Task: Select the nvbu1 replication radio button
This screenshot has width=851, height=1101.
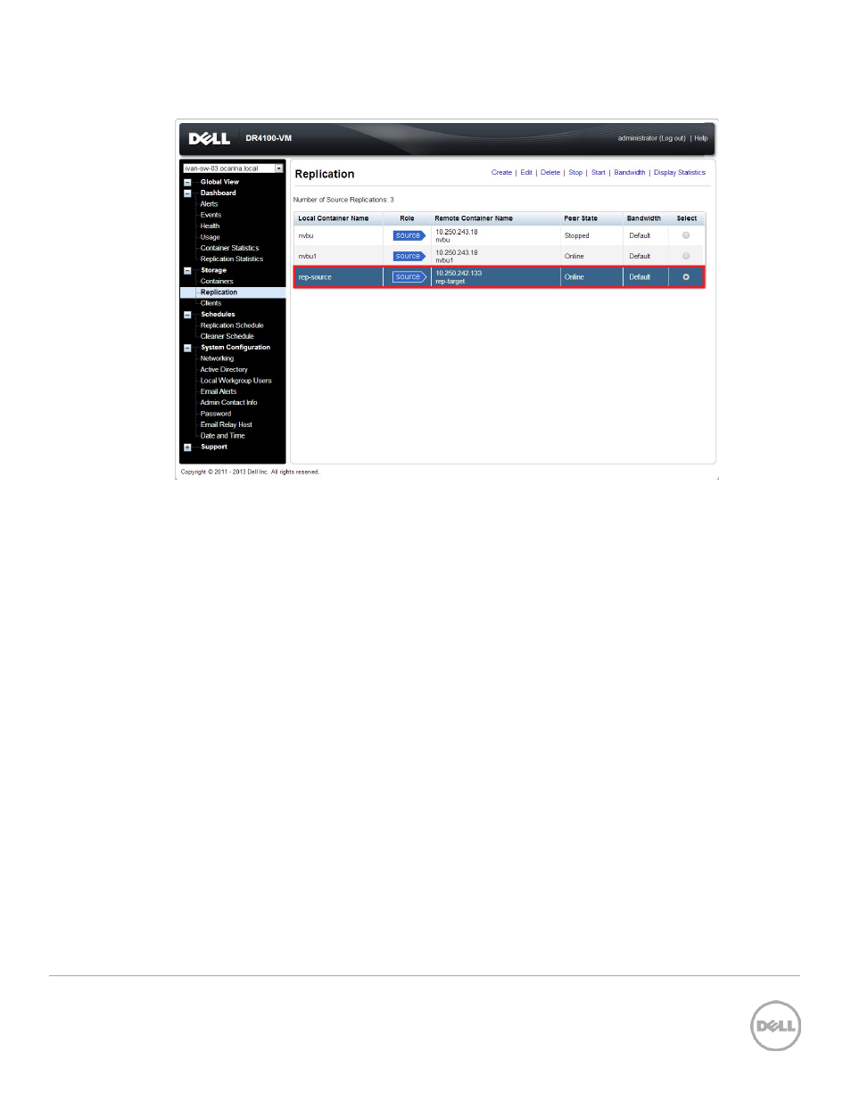Action: coord(686,256)
